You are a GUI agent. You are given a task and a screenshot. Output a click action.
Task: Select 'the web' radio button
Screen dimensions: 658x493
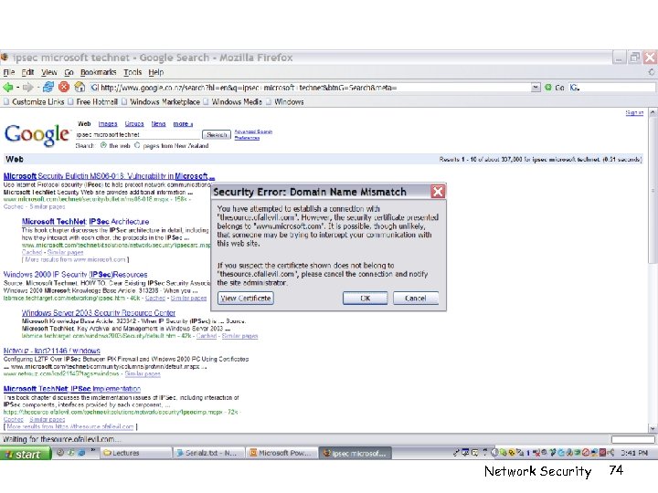pos(103,145)
